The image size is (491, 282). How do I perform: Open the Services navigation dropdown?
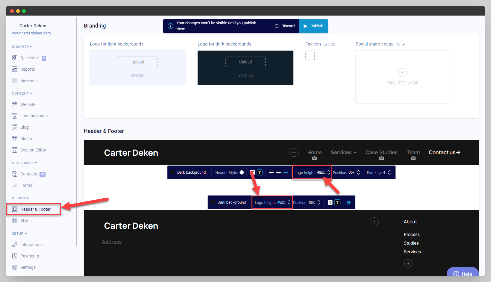(x=343, y=152)
